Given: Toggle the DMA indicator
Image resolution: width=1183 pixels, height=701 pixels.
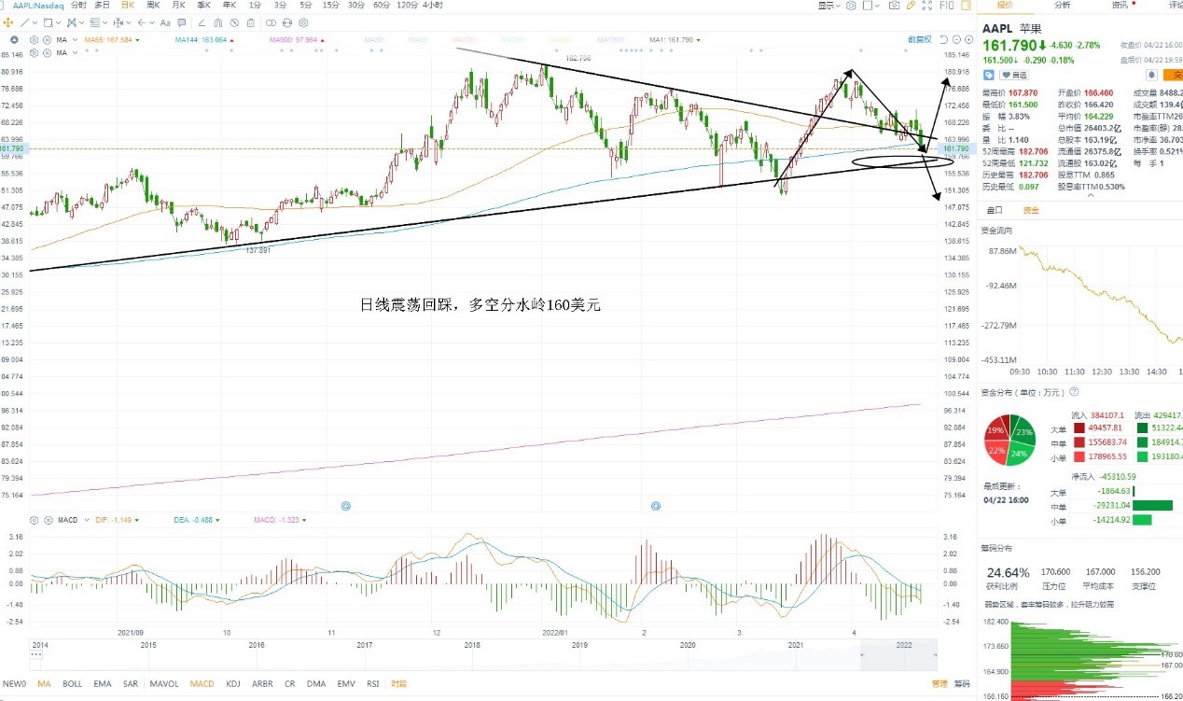Looking at the screenshot, I should click(x=316, y=684).
